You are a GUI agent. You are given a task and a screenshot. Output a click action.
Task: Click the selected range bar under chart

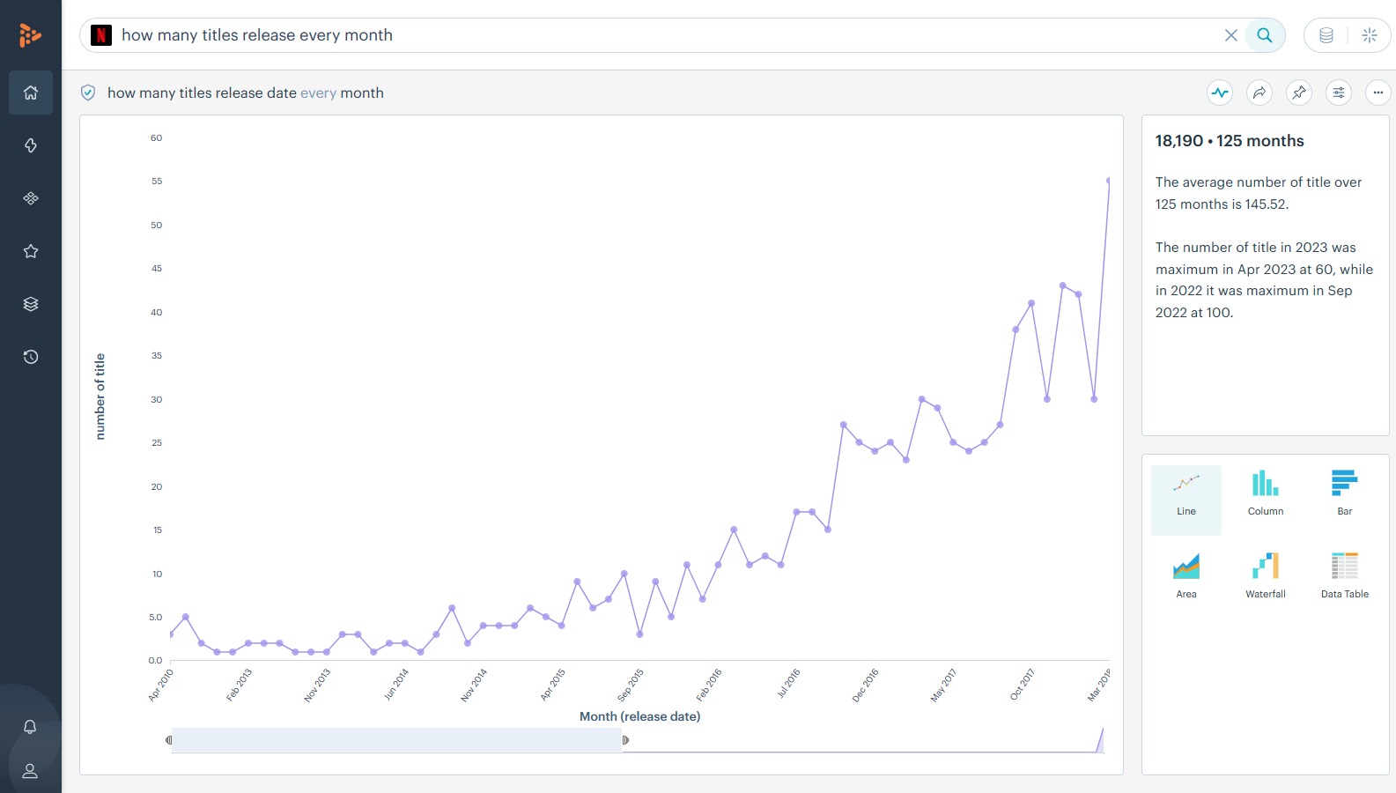tap(396, 740)
